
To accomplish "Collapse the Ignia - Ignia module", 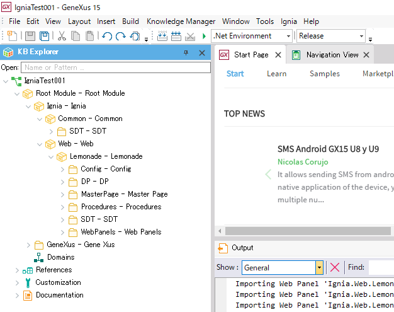I will click(x=28, y=107).
